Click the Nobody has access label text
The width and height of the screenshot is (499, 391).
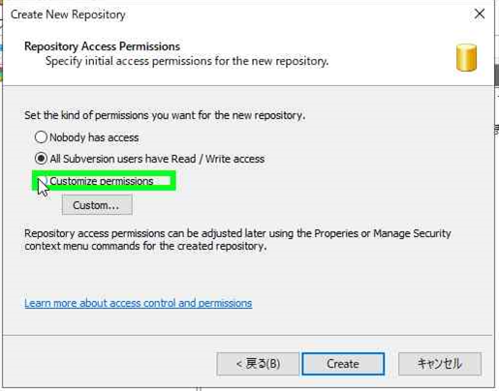pos(94,137)
